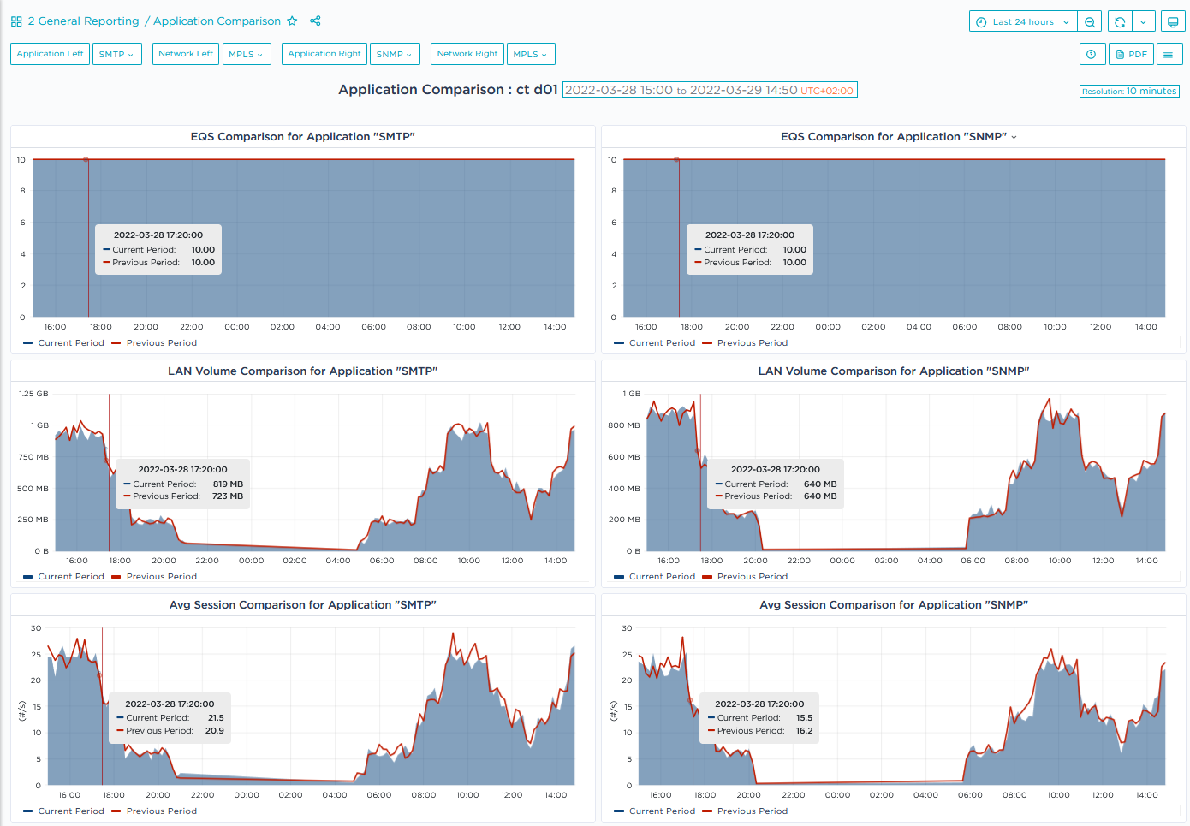Screen dimensions: 1190x826
Task: Export the dashboard as PDF
Action: 1131,54
